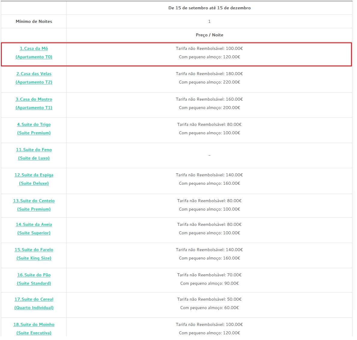
Task: Click the 11.Suite do Feno link
Action: (x=34, y=150)
